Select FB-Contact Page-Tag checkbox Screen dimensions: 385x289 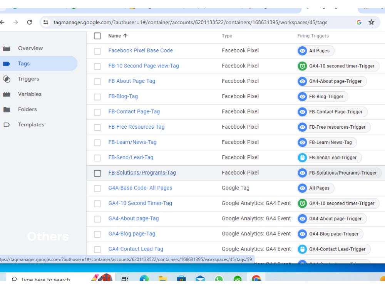[x=97, y=112]
